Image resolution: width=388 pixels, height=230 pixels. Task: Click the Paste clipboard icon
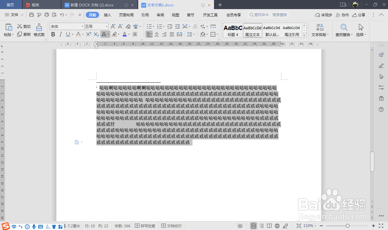[x=9, y=27]
